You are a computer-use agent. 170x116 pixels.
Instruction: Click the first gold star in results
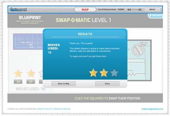(93, 73)
